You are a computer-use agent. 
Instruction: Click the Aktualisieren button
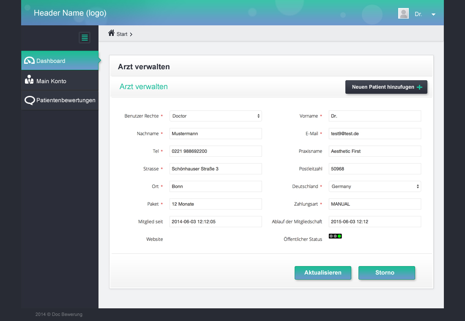point(323,273)
